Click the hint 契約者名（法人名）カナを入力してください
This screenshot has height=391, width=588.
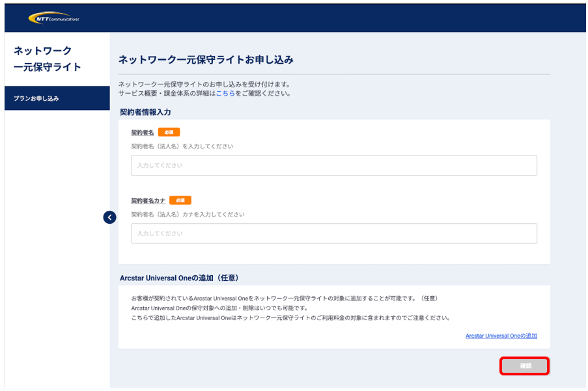(188, 215)
